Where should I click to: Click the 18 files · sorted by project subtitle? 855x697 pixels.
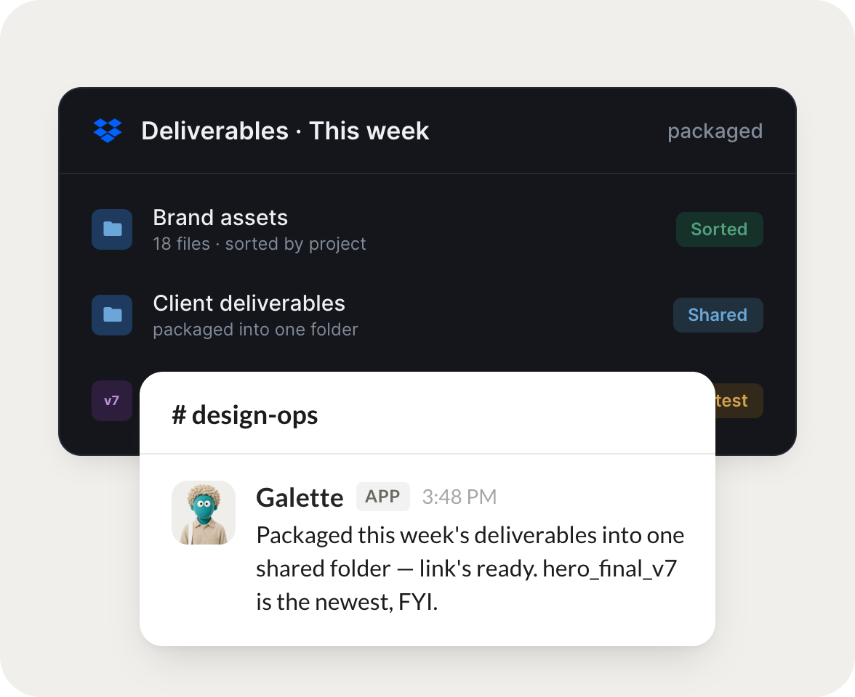260,244
